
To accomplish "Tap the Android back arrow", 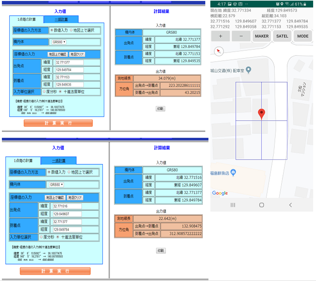I will (290, 205).
